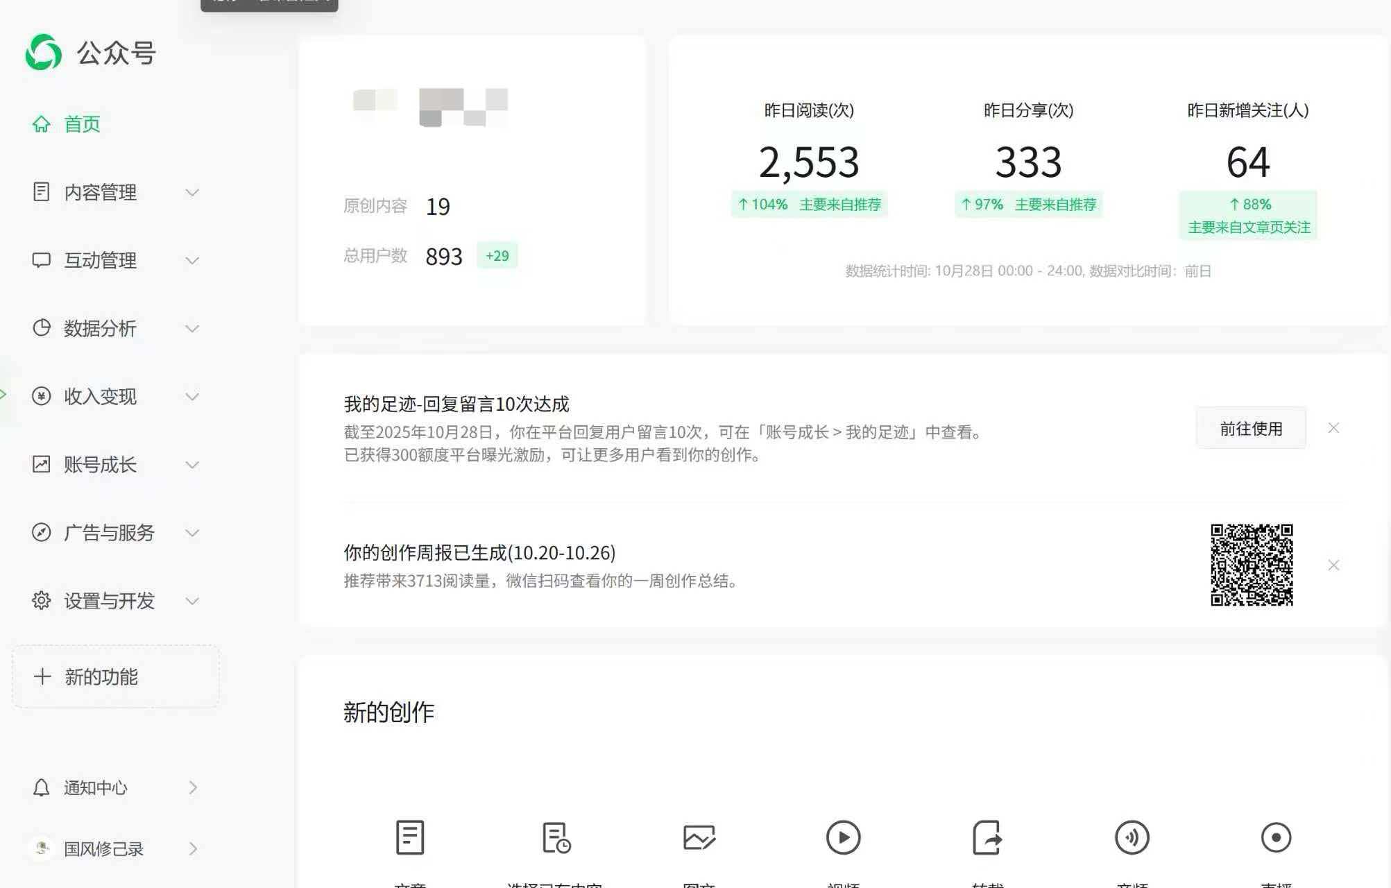
Task: Click the repost (转载) icon
Action: click(987, 837)
